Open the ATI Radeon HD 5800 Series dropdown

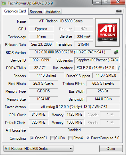[38, 148]
